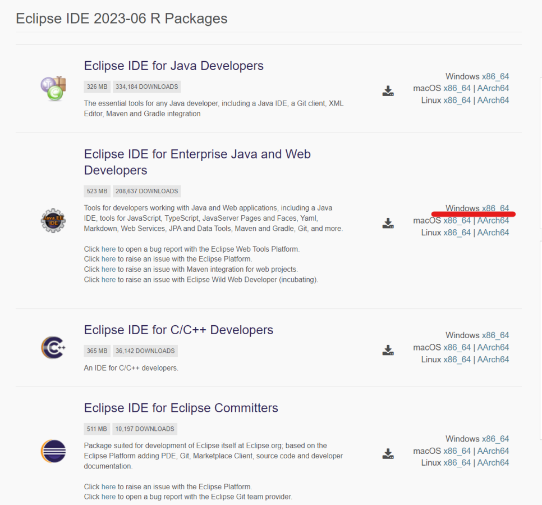Download Linux AArch64 for Java Developers
Image resolution: width=542 pixels, height=505 pixels.
493,101
